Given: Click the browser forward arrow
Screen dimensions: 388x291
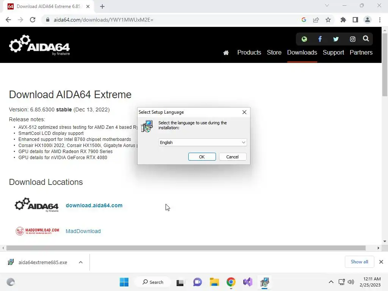Looking at the screenshot, I should click(x=20, y=20).
